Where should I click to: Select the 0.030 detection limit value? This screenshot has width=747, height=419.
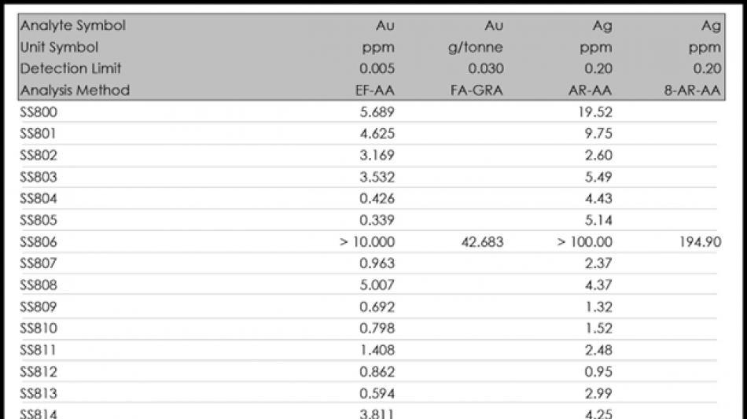pos(485,68)
